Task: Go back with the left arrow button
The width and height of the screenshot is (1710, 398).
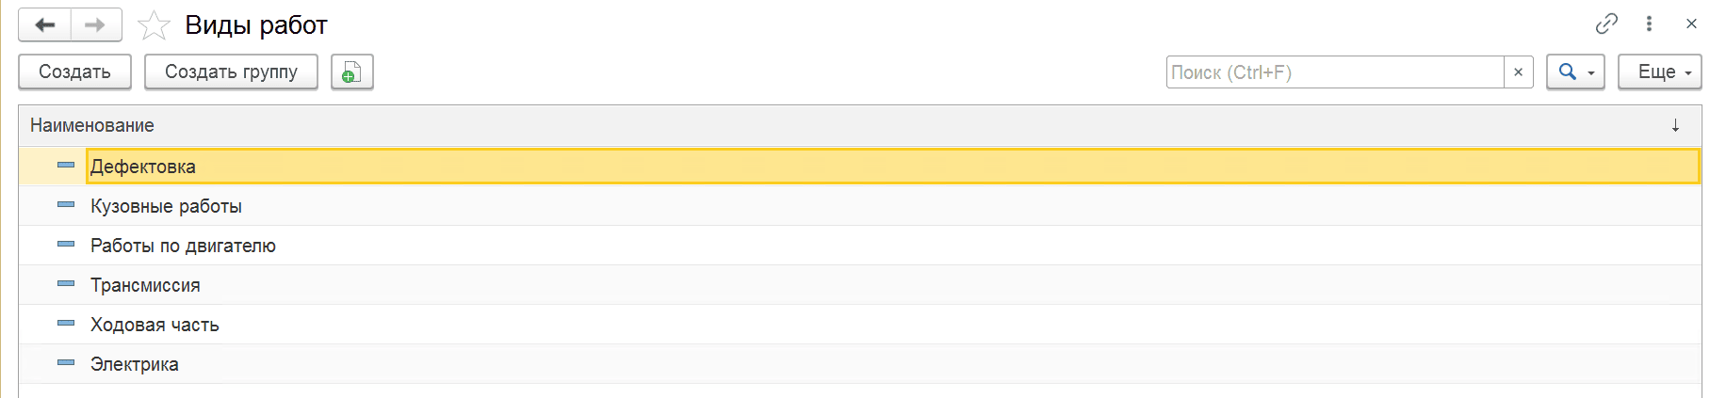Action: tap(44, 25)
